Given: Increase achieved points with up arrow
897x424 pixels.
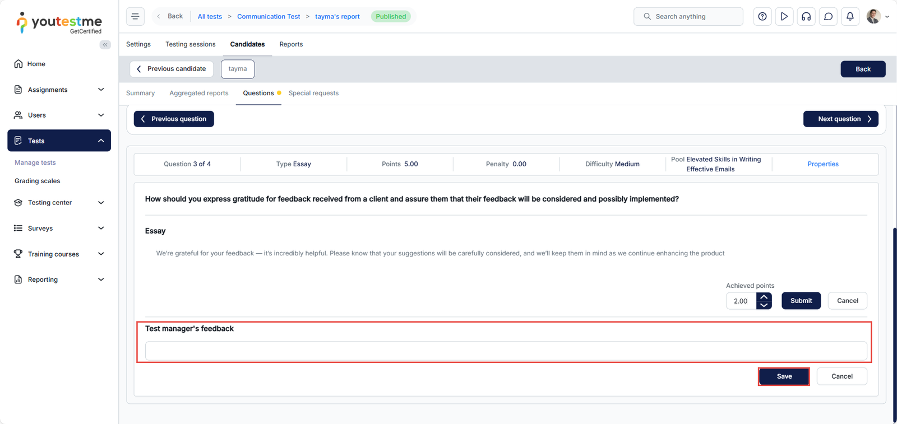Looking at the screenshot, I should (764, 297).
